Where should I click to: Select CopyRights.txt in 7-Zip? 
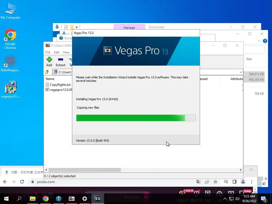(60, 85)
